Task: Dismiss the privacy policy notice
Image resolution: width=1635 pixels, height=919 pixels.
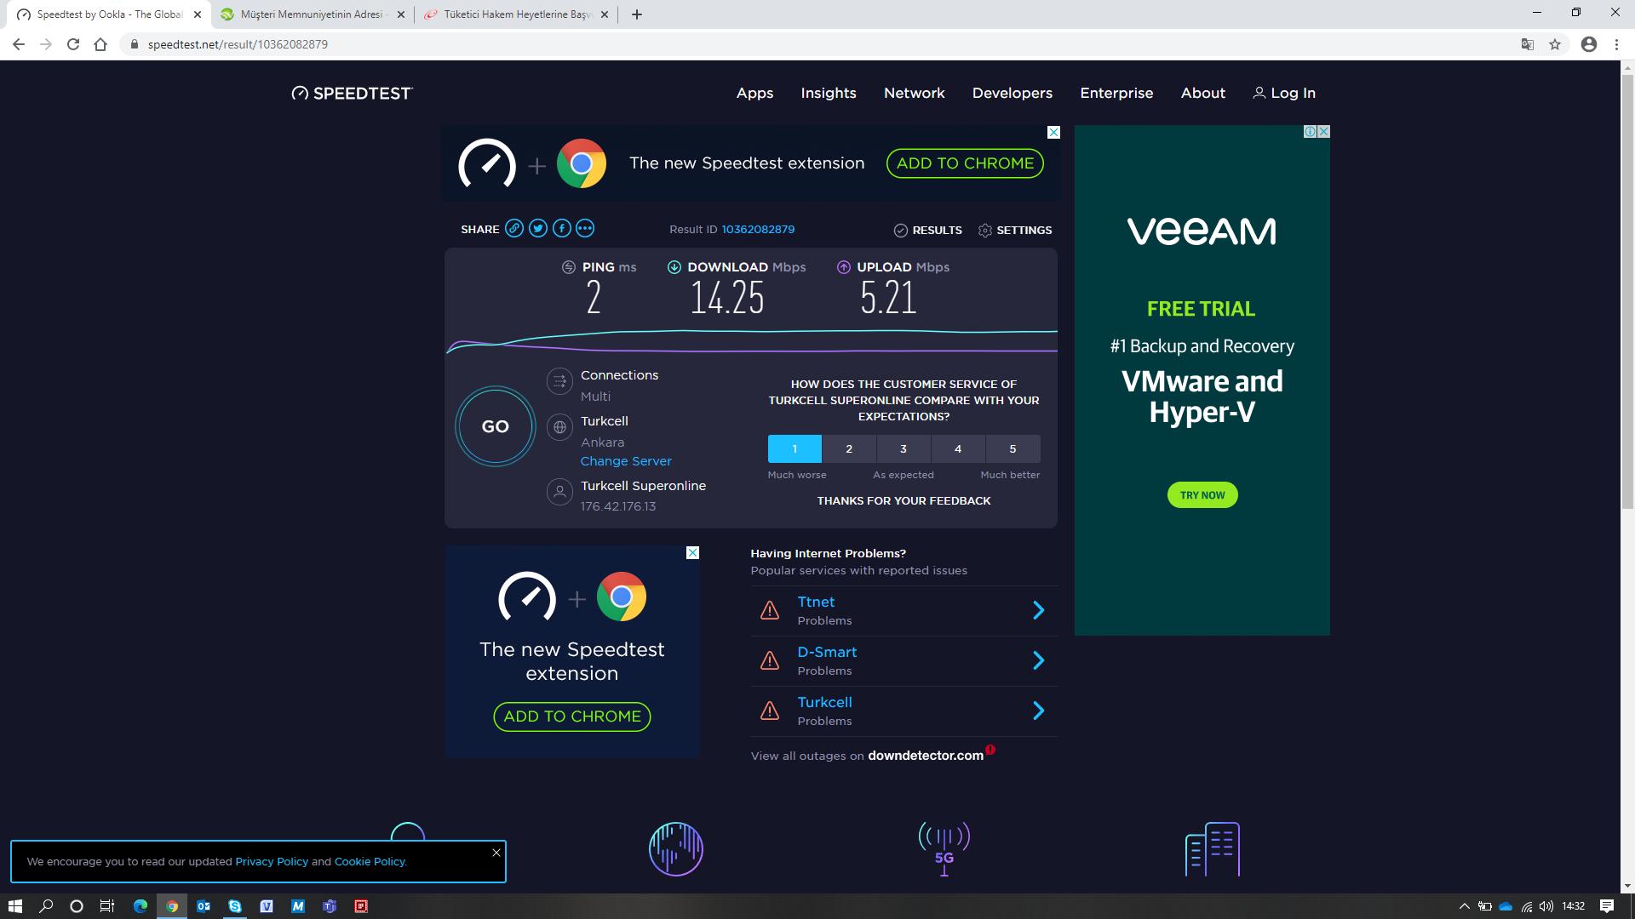Action: (496, 852)
